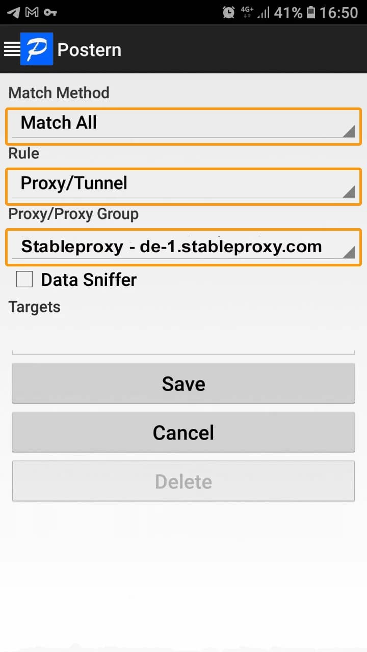Open the Proxy/Proxy Group dropdown

click(183, 248)
